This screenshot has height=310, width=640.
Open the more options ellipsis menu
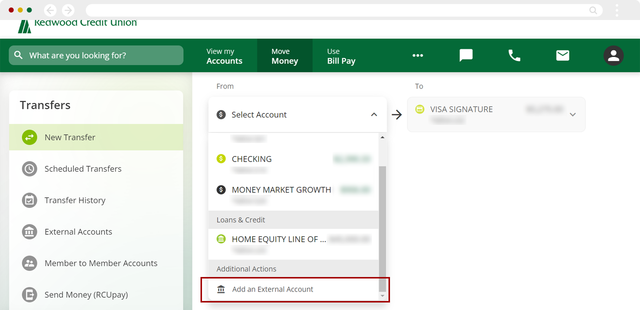click(x=418, y=55)
